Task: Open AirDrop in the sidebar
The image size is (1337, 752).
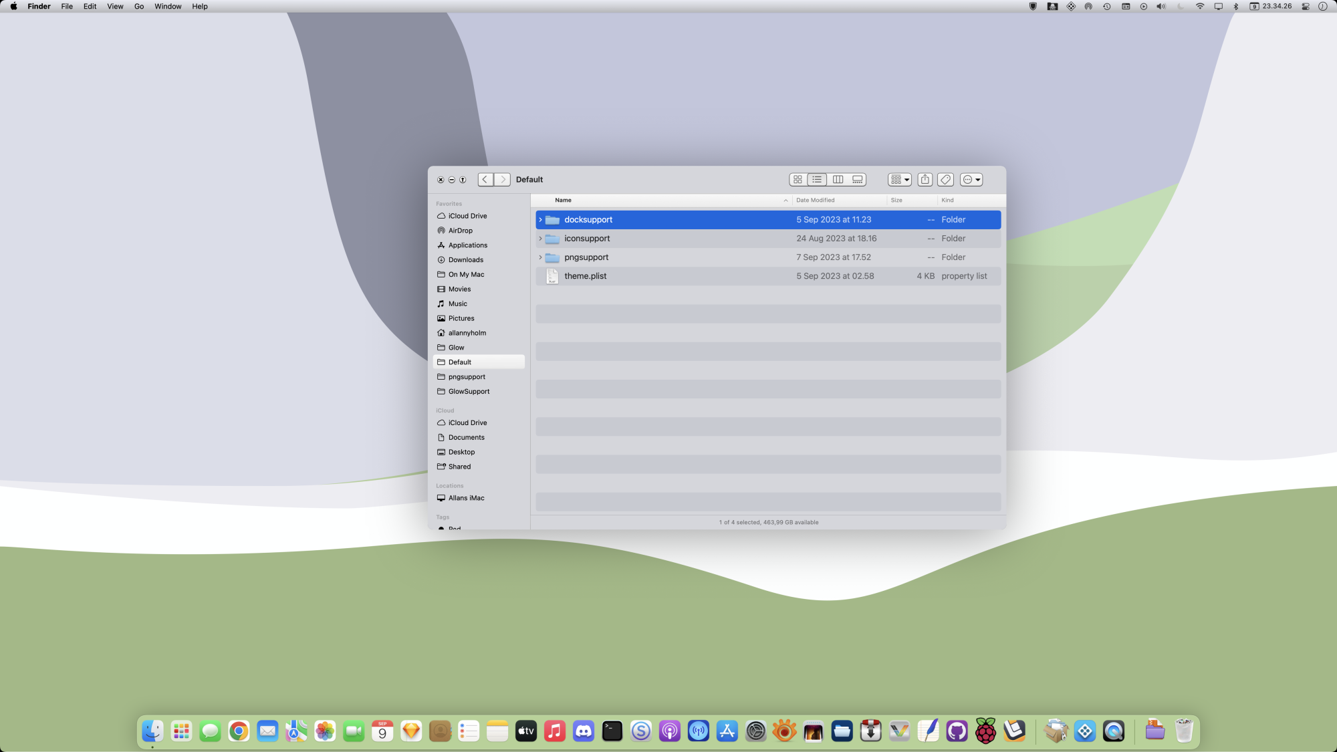Action: (460, 231)
